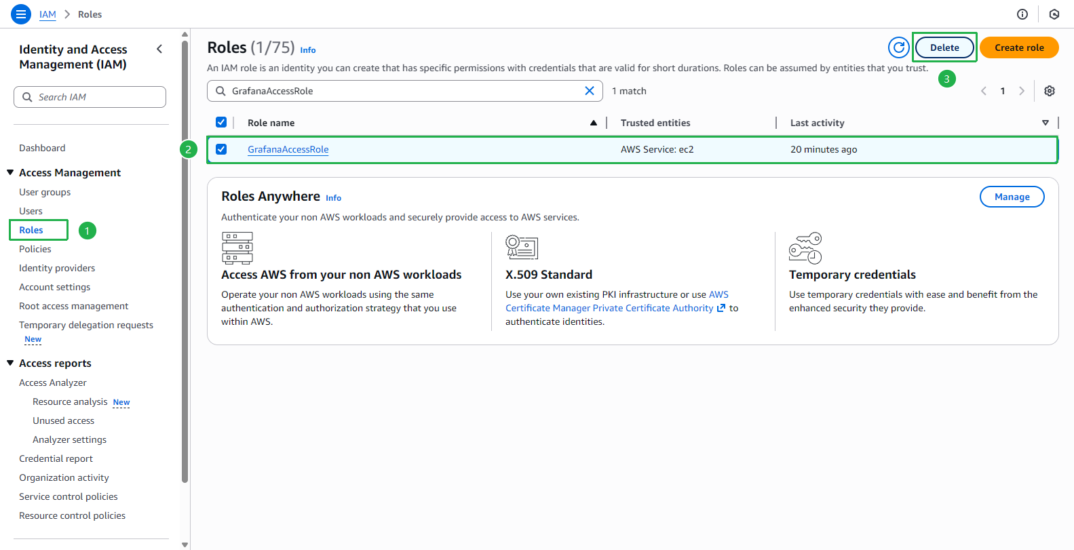Open roles table preferences gear
Viewport: 1074px width, 550px height.
click(x=1050, y=91)
